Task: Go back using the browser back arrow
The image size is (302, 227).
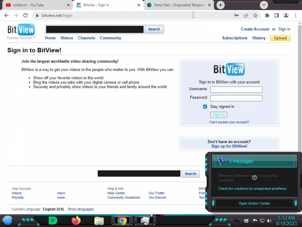Action: (6, 15)
